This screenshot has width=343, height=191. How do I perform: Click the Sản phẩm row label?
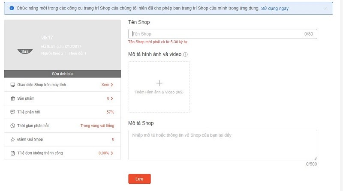[x=26, y=98]
